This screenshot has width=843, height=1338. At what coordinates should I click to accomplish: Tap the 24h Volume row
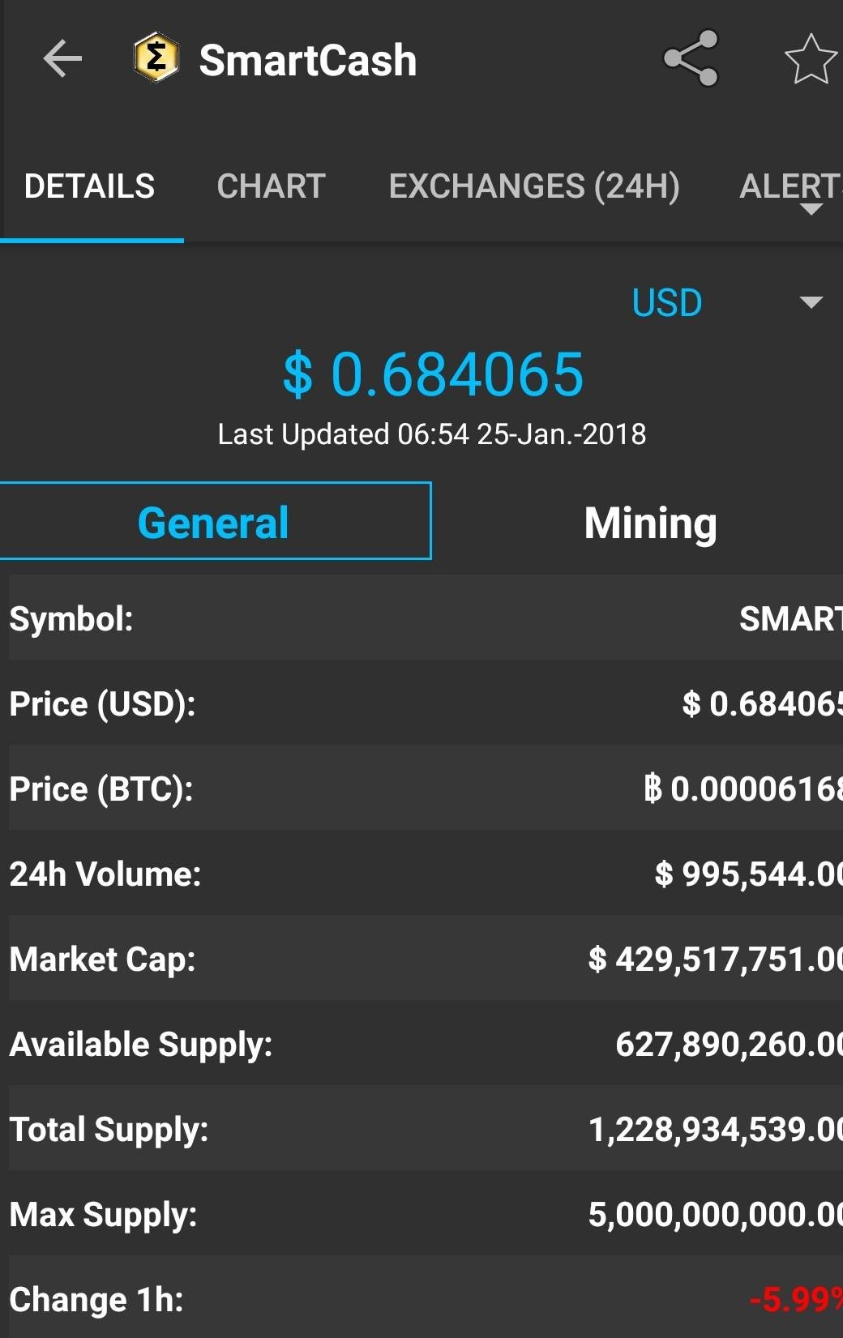[426, 874]
